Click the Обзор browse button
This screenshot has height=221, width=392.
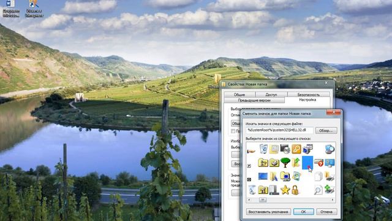click(326, 131)
